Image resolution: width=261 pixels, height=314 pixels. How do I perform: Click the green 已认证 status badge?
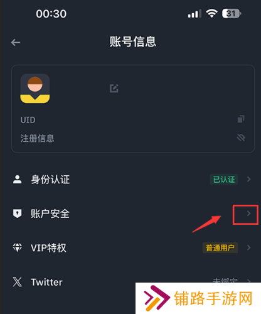point(224,180)
